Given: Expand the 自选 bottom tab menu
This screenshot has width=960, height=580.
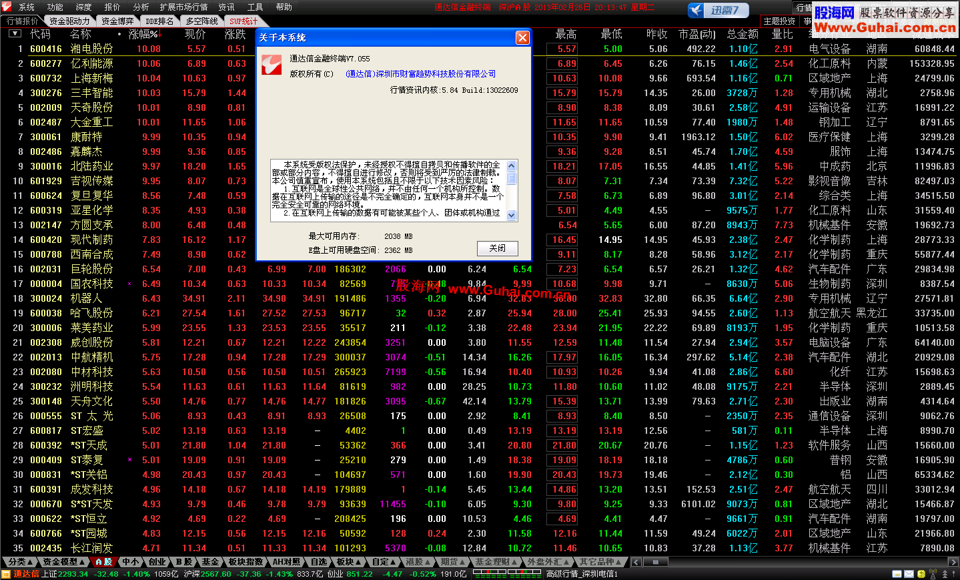Looking at the screenshot, I should point(320,562).
